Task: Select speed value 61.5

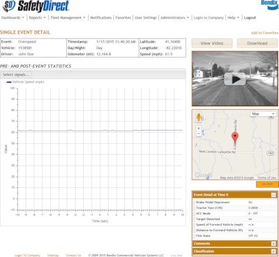Action: [169, 54]
